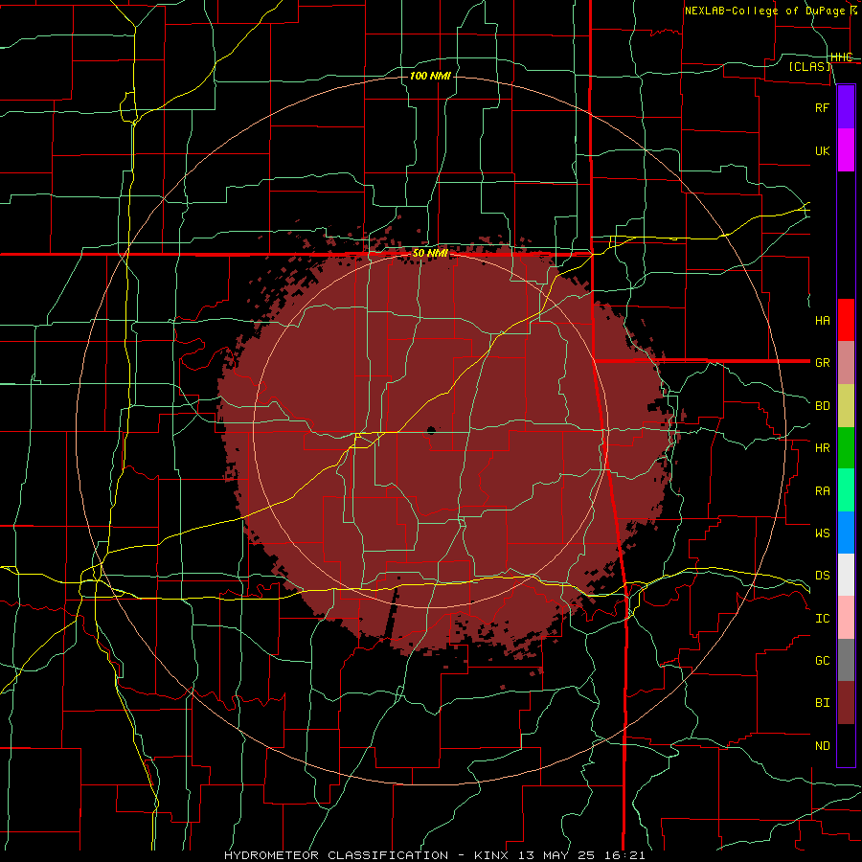Click the "HA" legend label
The width and height of the screenshot is (862, 862).
(823, 320)
